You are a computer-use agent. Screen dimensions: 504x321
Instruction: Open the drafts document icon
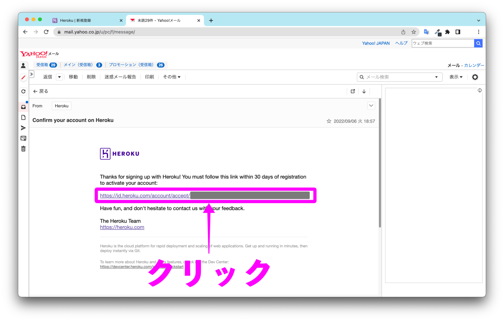click(23, 118)
